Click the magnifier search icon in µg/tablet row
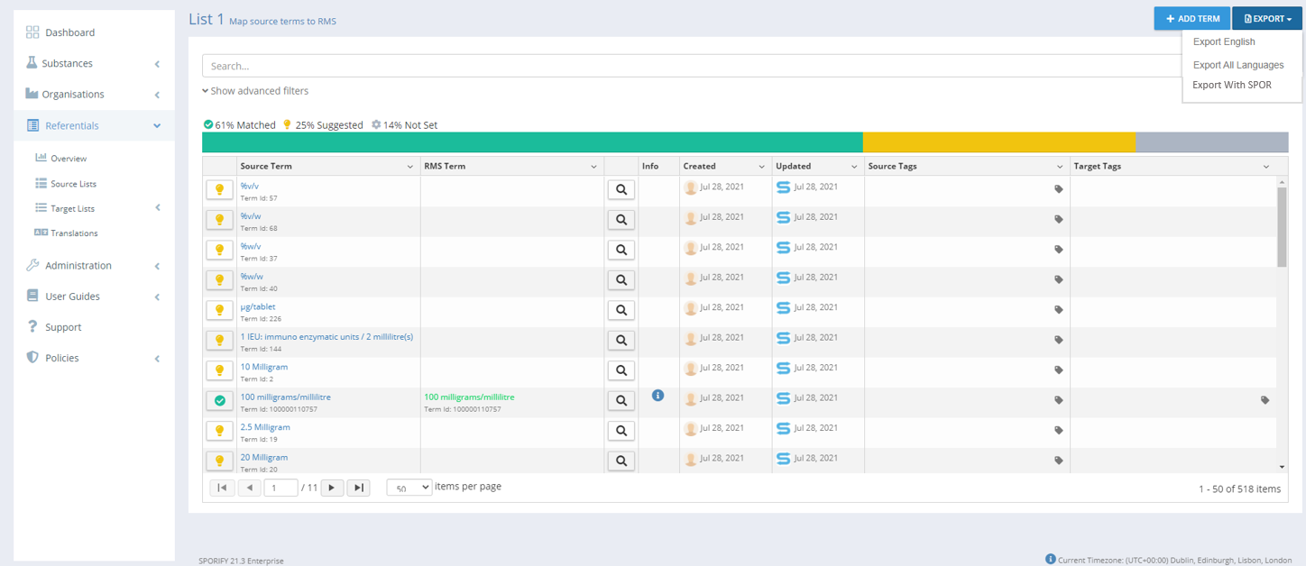The width and height of the screenshot is (1306, 566). click(x=621, y=310)
